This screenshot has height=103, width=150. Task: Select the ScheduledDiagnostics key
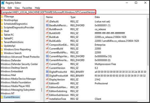pos(15,24)
